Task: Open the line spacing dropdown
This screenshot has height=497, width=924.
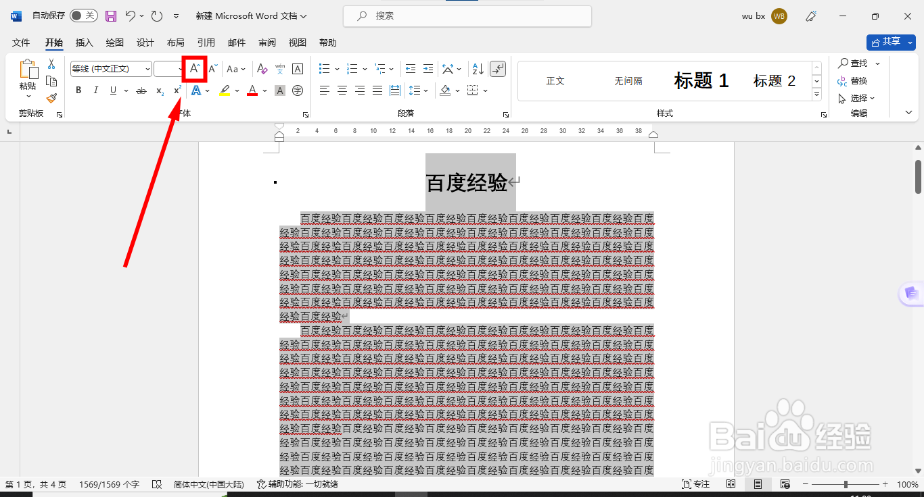Action: click(419, 90)
